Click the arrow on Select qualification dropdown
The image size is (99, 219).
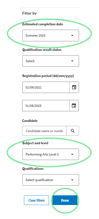coord(72,180)
